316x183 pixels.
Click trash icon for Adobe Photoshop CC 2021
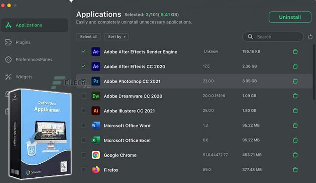pyautogui.click(x=295, y=81)
